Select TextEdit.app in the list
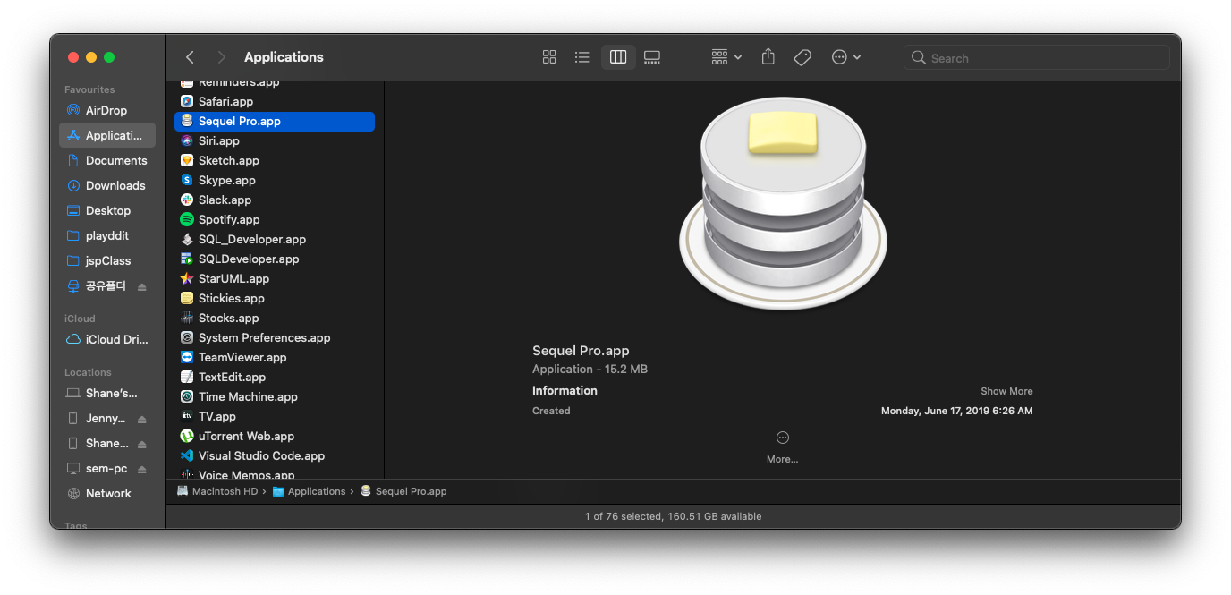The width and height of the screenshot is (1231, 595). (x=275, y=377)
